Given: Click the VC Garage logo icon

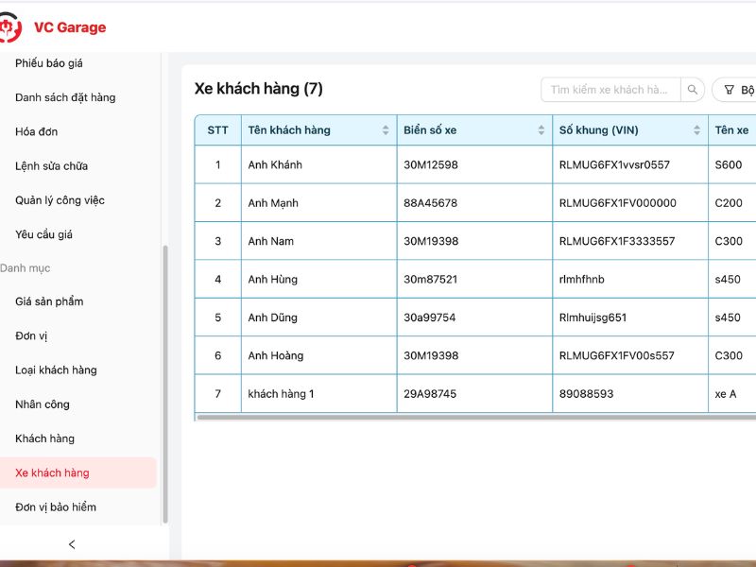Looking at the screenshot, I should pos(11,27).
